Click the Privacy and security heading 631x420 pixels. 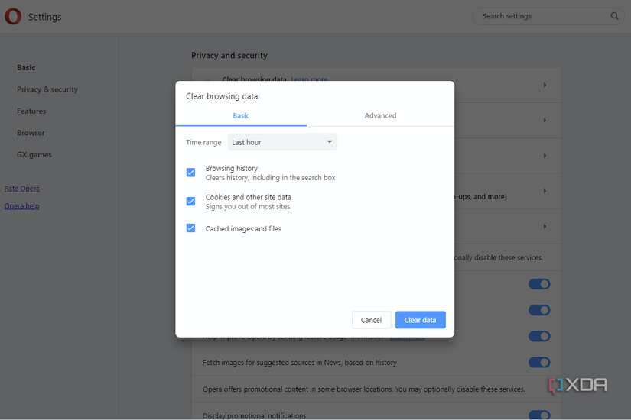pos(229,56)
